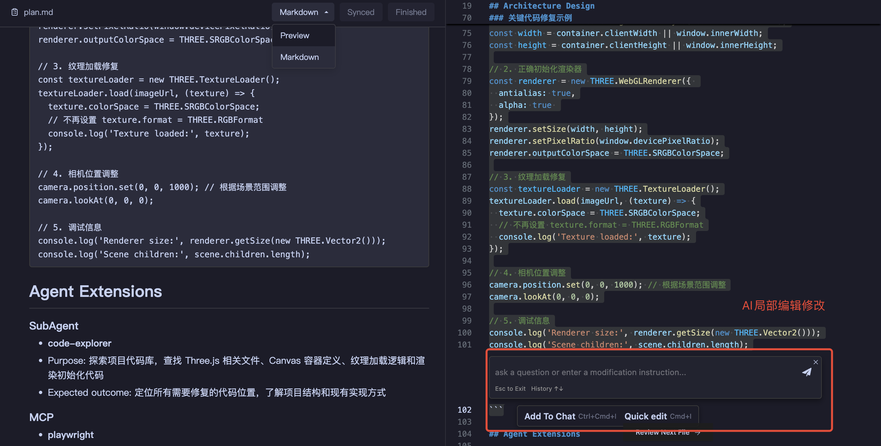Click the clipboard icon beside plan.md
The image size is (881, 446).
[14, 12]
